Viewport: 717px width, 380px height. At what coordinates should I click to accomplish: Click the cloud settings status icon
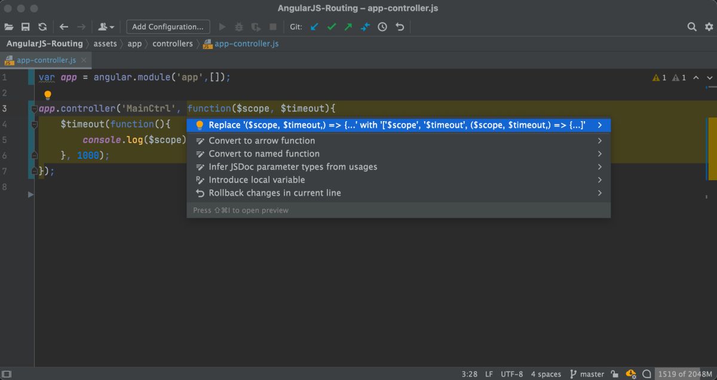[x=631, y=374]
